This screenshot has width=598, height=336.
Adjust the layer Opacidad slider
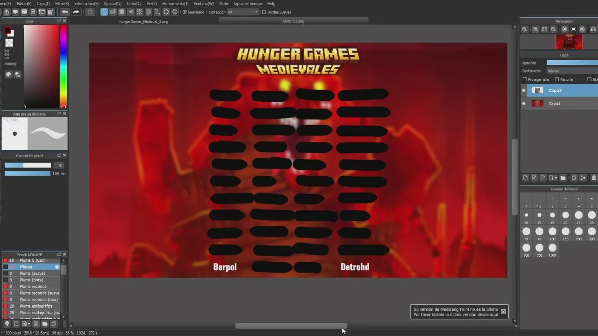click(572, 63)
